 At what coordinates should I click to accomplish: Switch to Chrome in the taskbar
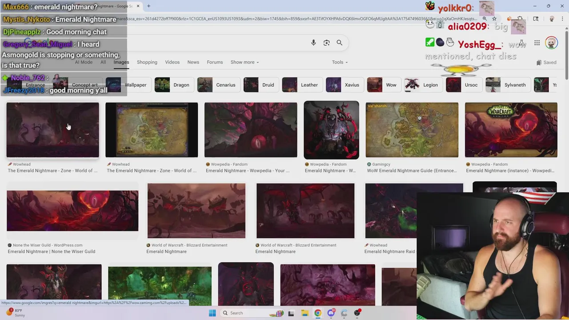[317, 313]
